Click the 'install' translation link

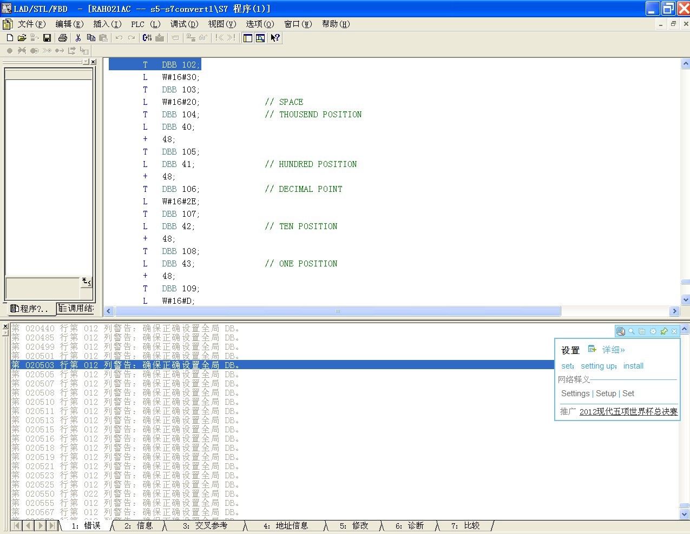tap(633, 366)
